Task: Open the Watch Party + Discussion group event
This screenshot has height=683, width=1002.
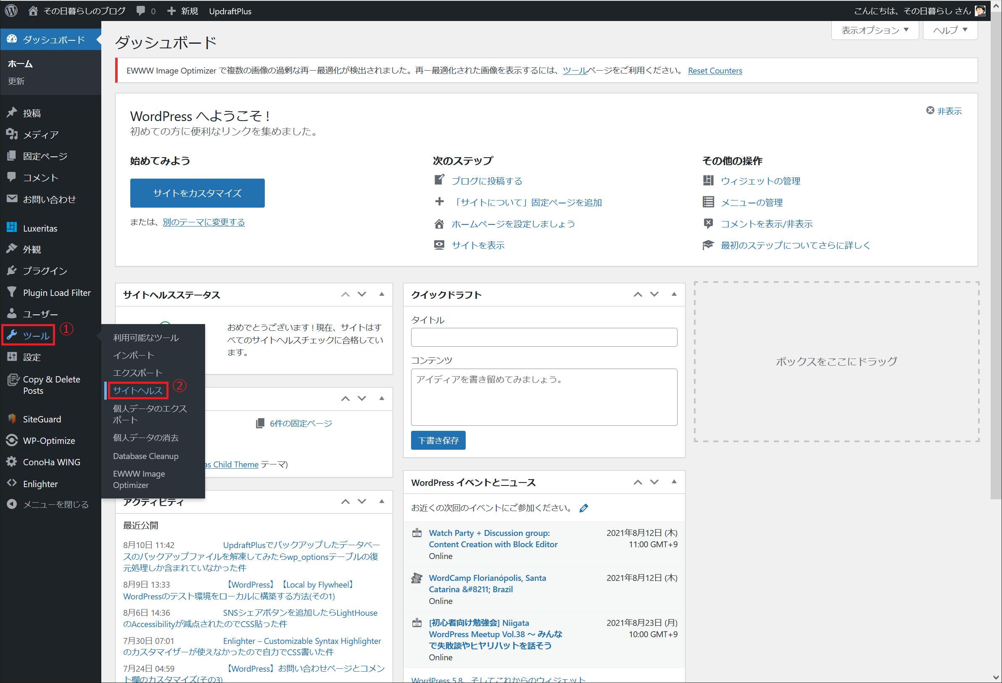Action: coord(493,539)
